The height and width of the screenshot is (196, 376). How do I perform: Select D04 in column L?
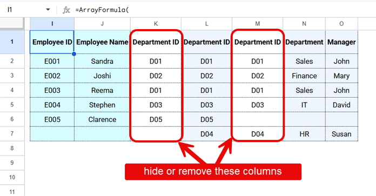point(207,134)
